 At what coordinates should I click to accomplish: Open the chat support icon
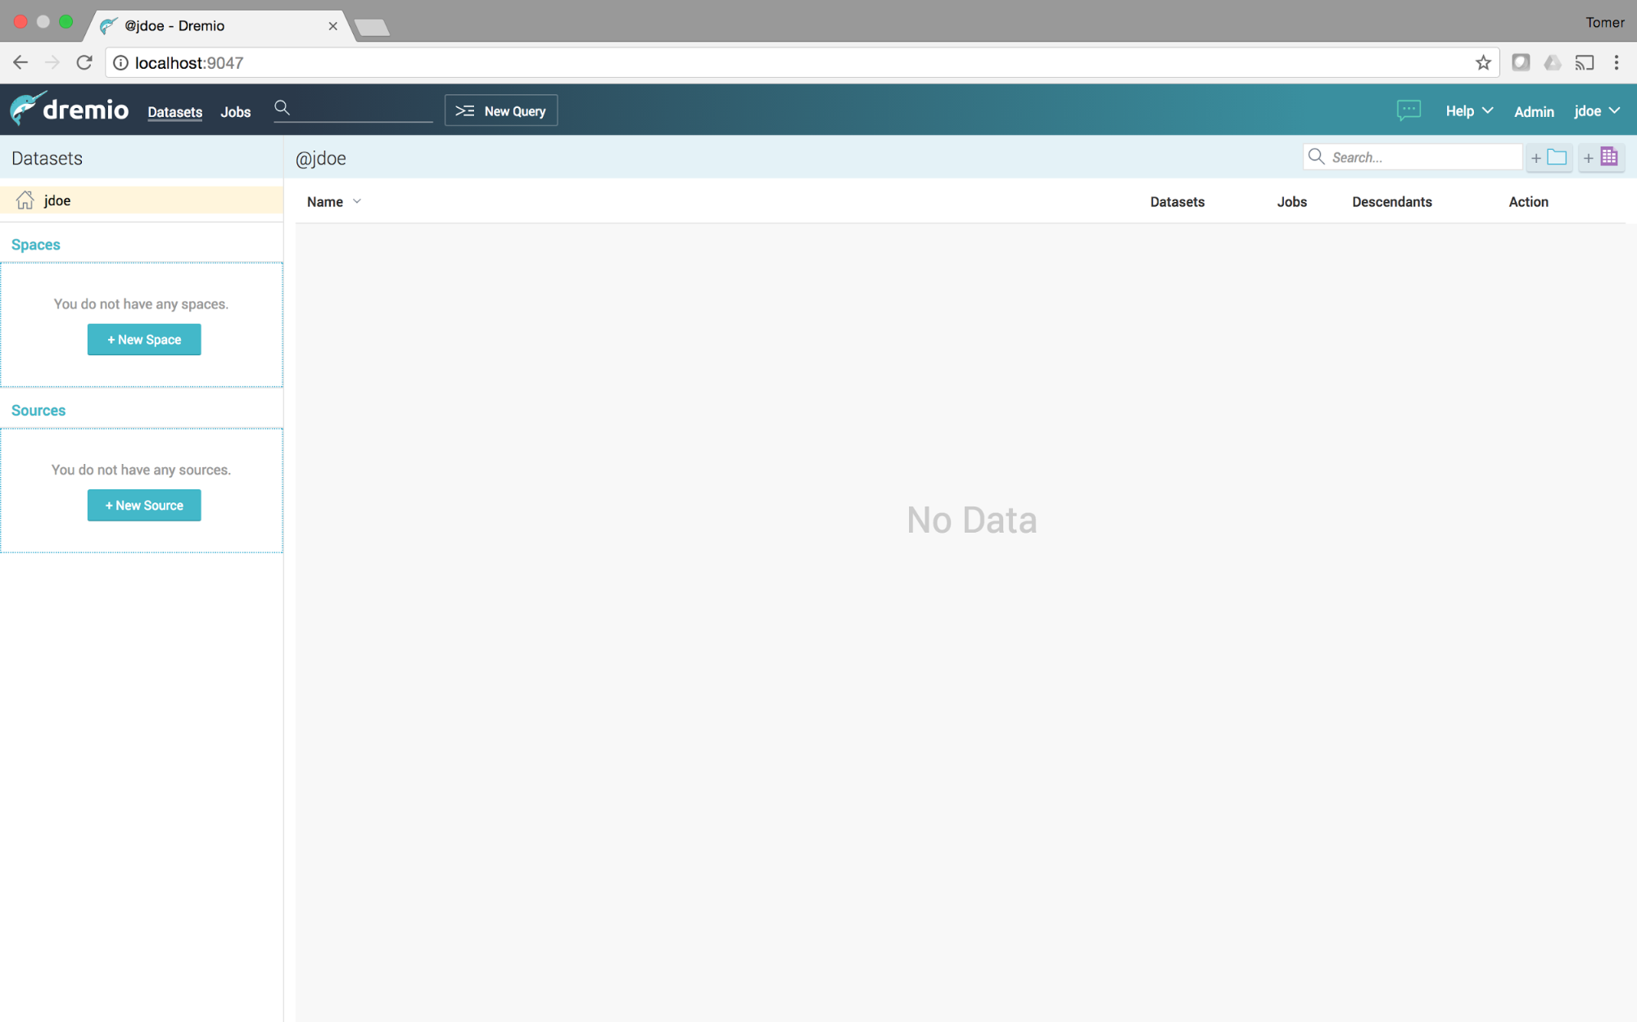click(1408, 110)
